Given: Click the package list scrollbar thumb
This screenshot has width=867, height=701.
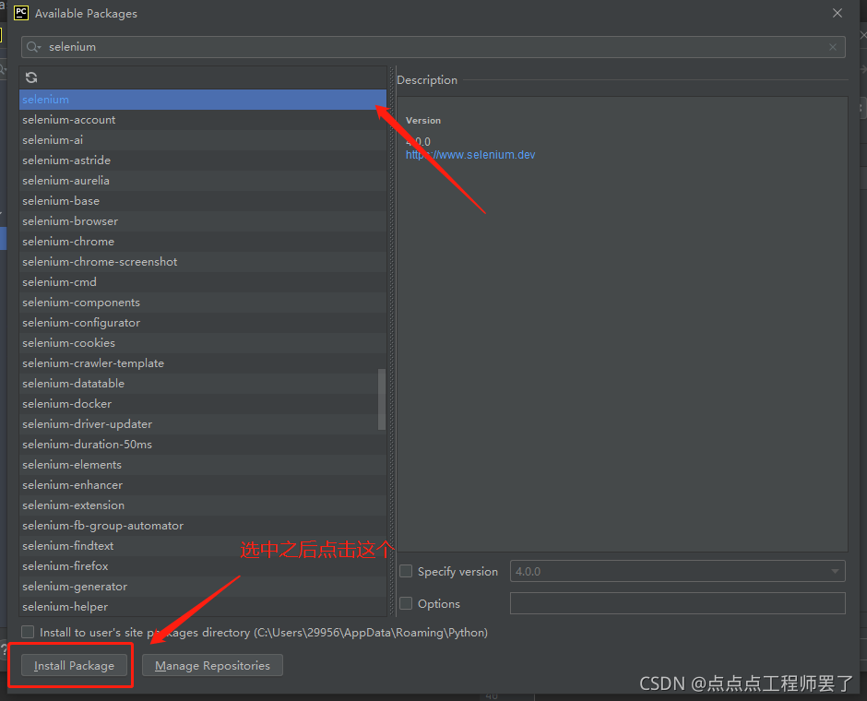Looking at the screenshot, I should click(x=382, y=399).
